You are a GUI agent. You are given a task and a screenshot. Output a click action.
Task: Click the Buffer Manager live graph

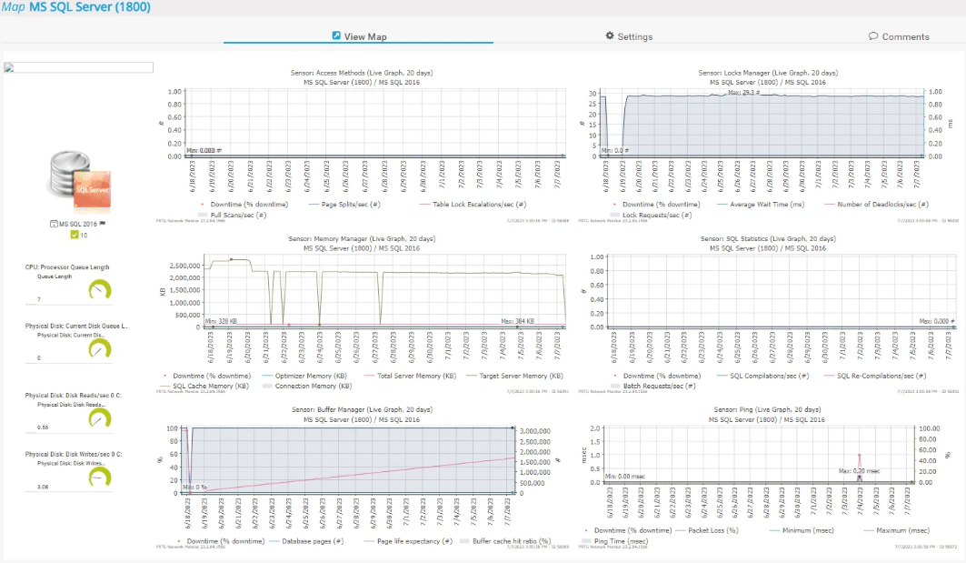tap(348, 460)
